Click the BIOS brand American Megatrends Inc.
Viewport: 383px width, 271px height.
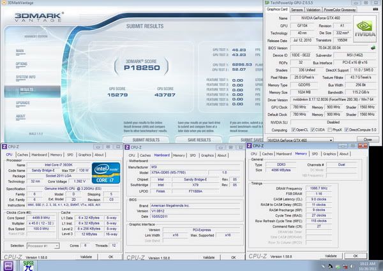[x=195, y=205]
